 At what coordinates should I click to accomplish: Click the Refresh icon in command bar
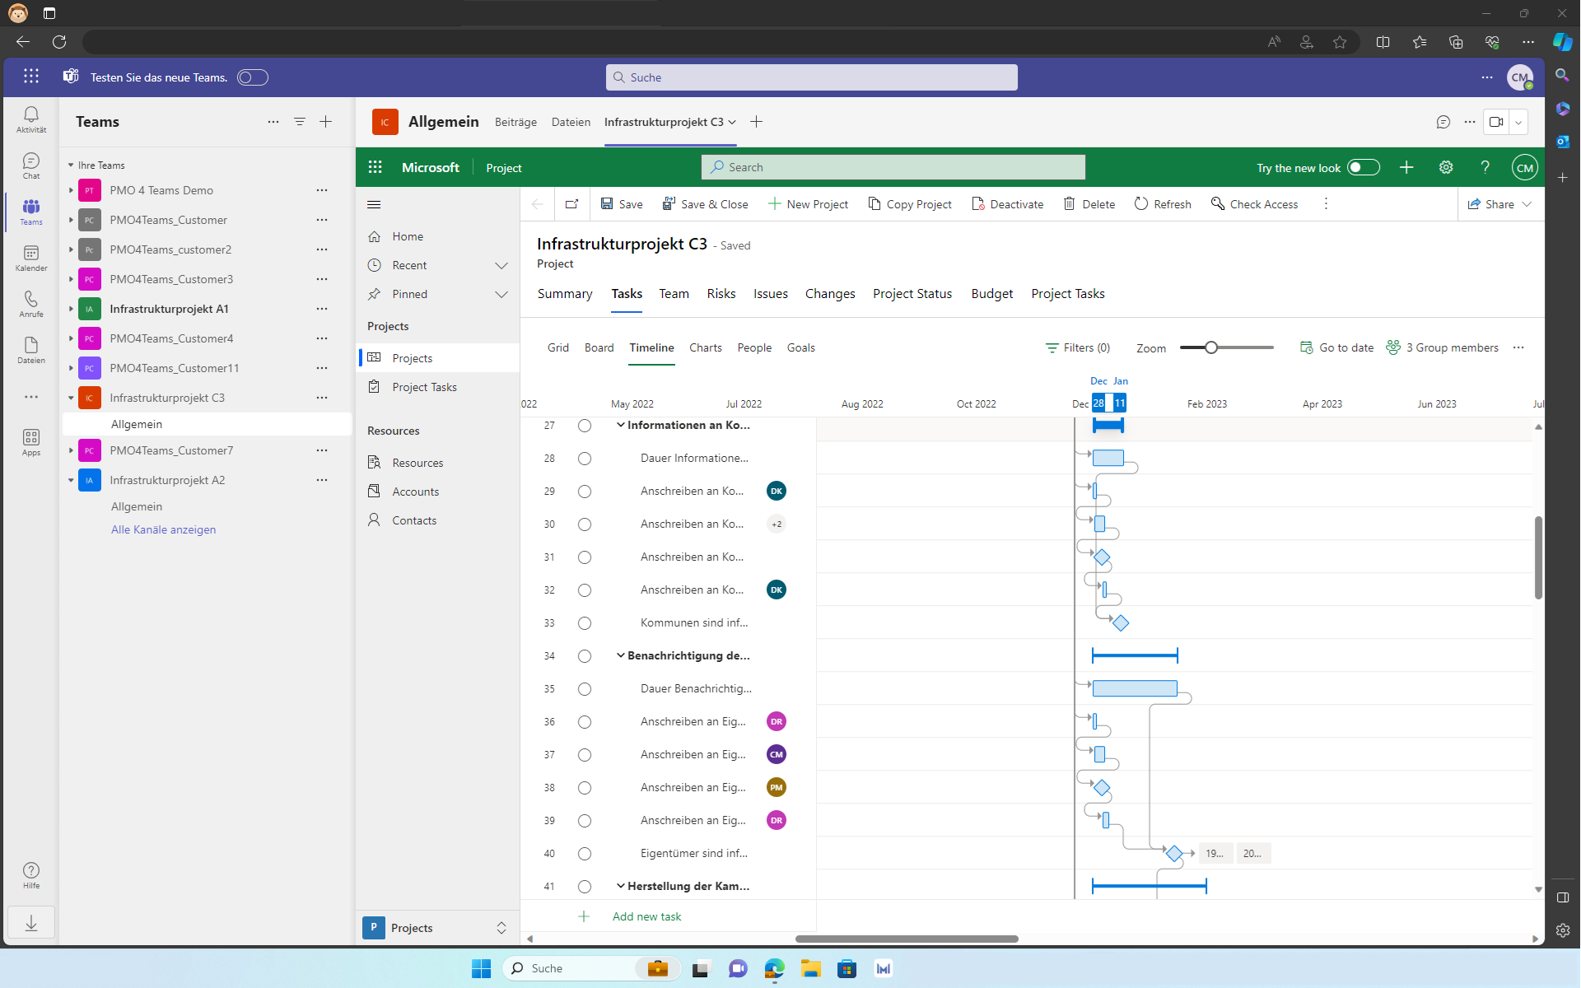1141,204
